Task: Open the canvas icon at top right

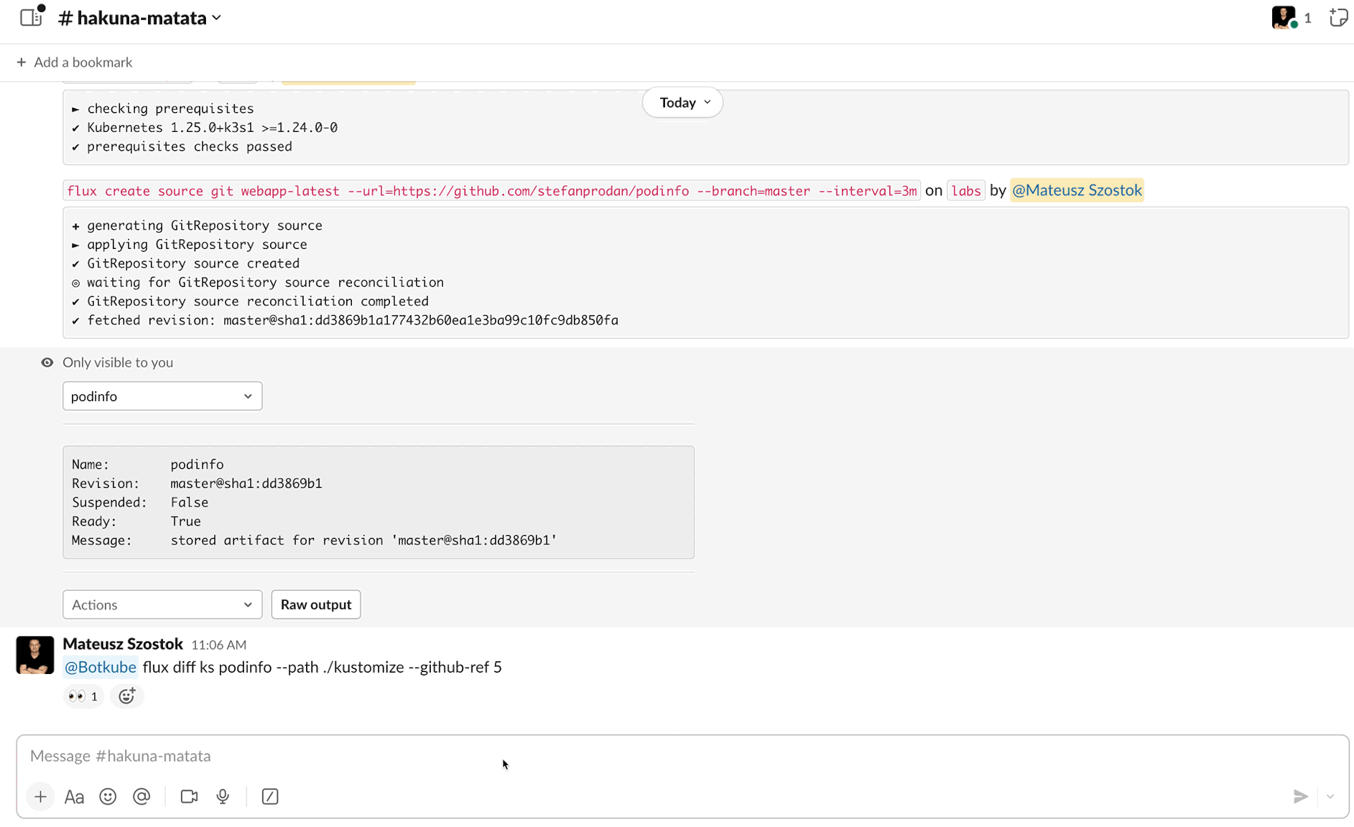Action: 1338,18
